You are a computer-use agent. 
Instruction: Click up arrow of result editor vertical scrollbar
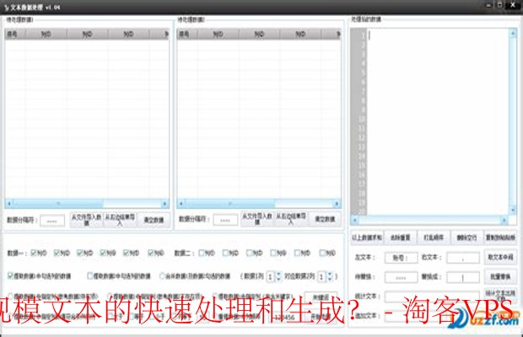pyautogui.click(x=513, y=33)
